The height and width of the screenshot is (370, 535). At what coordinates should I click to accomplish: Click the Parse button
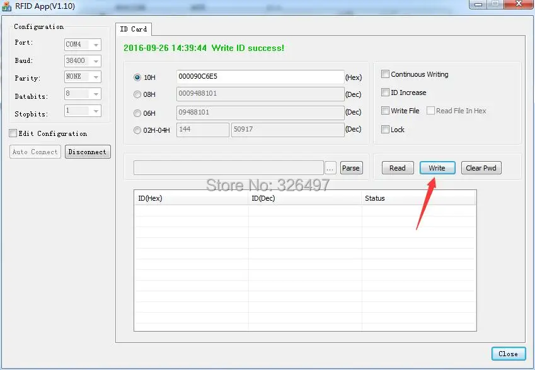pos(351,168)
